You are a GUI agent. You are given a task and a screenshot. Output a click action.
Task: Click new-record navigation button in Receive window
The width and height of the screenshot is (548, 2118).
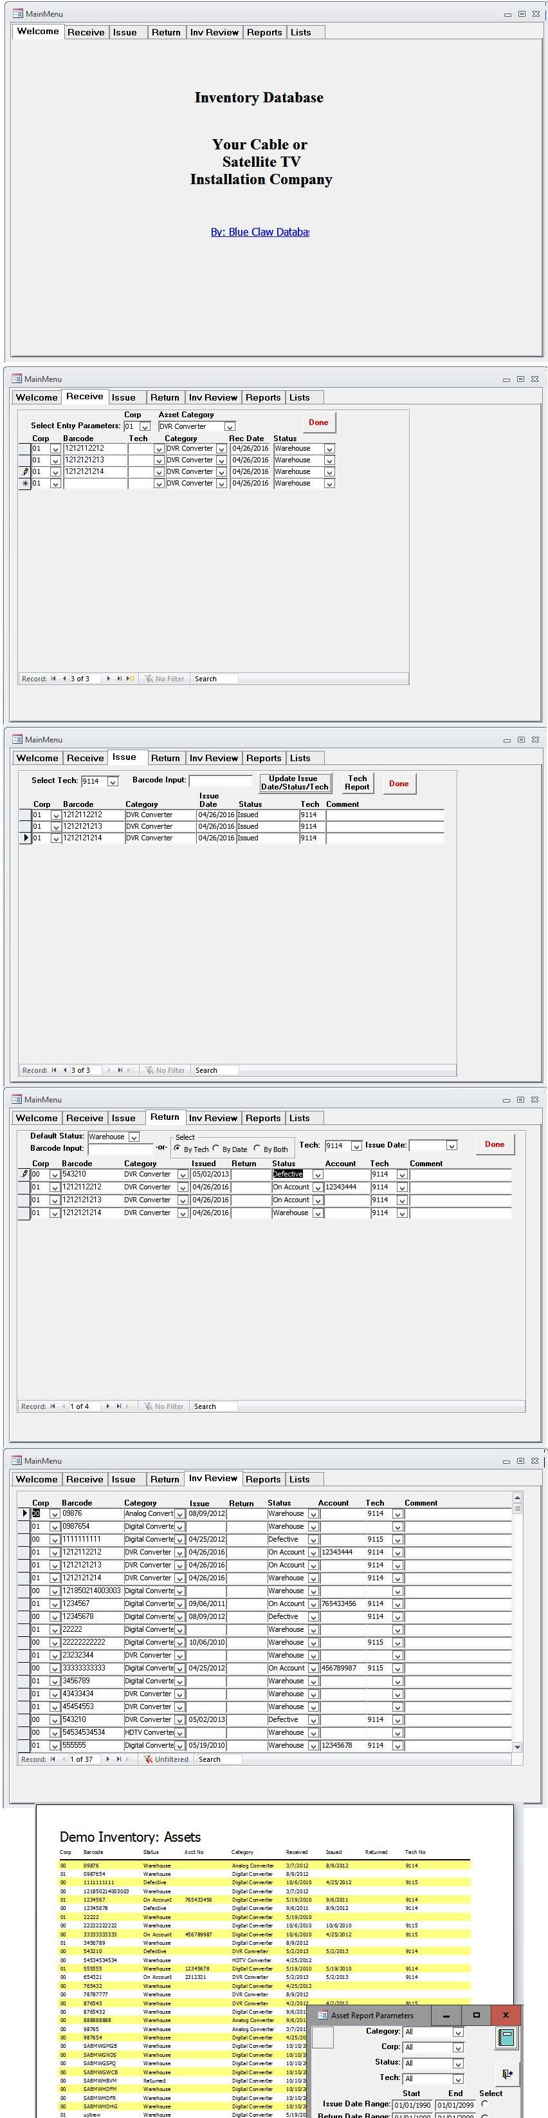click(130, 678)
